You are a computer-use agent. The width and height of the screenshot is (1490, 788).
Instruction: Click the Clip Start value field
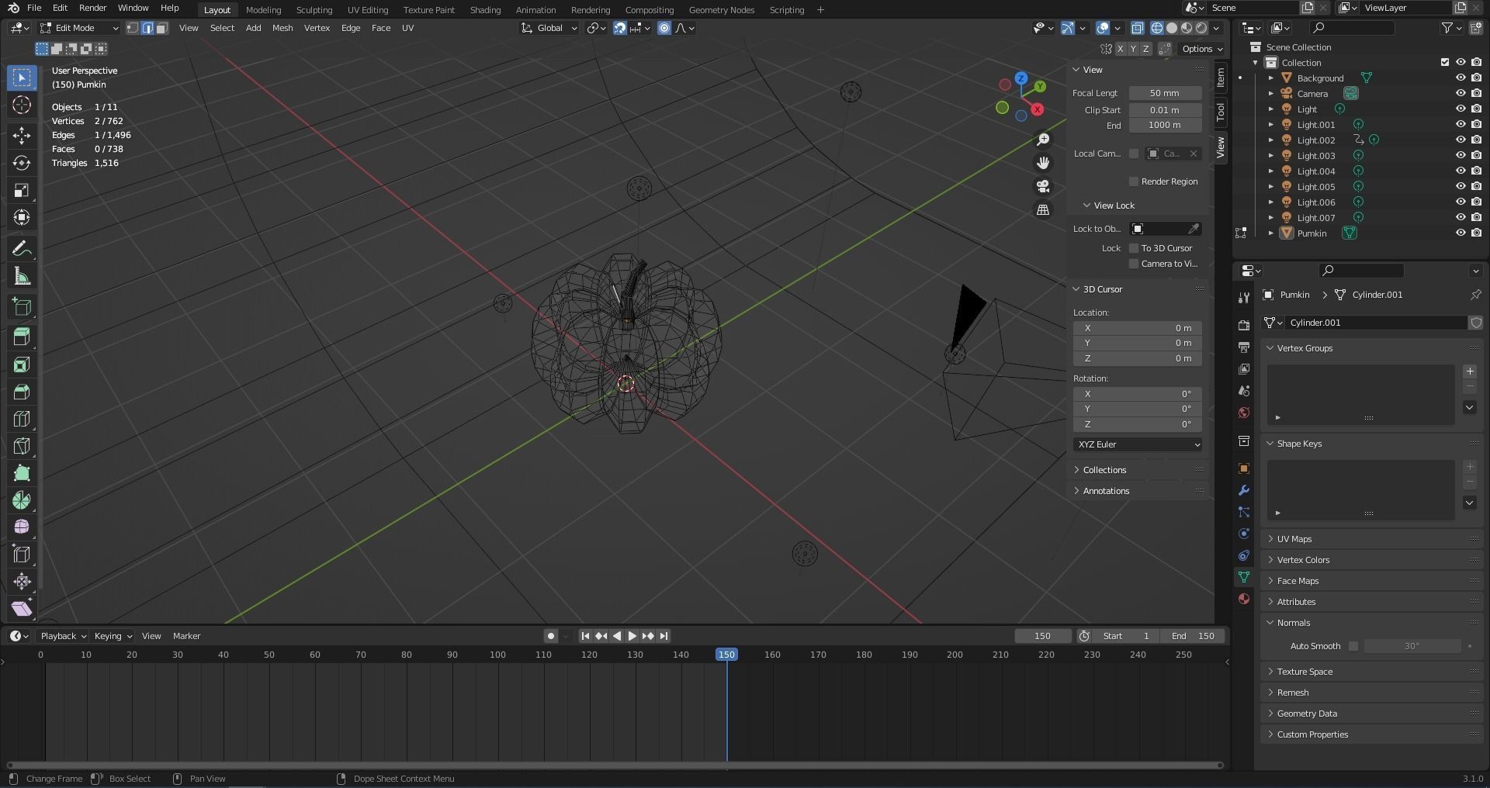[1165, 110]
